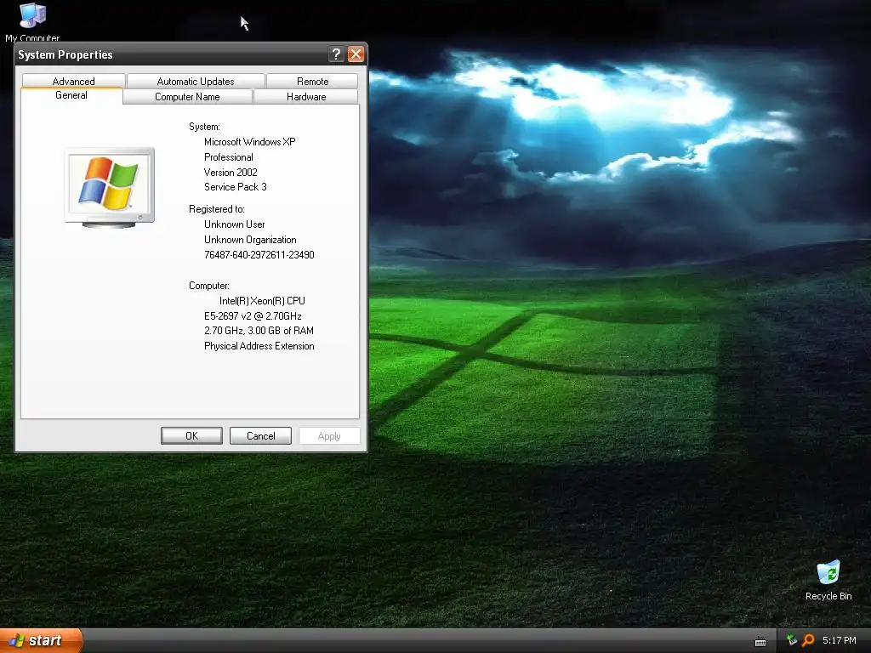Screen dimensions: 871x653
Task: Click the "Professional" edition text
Action: 228,157
